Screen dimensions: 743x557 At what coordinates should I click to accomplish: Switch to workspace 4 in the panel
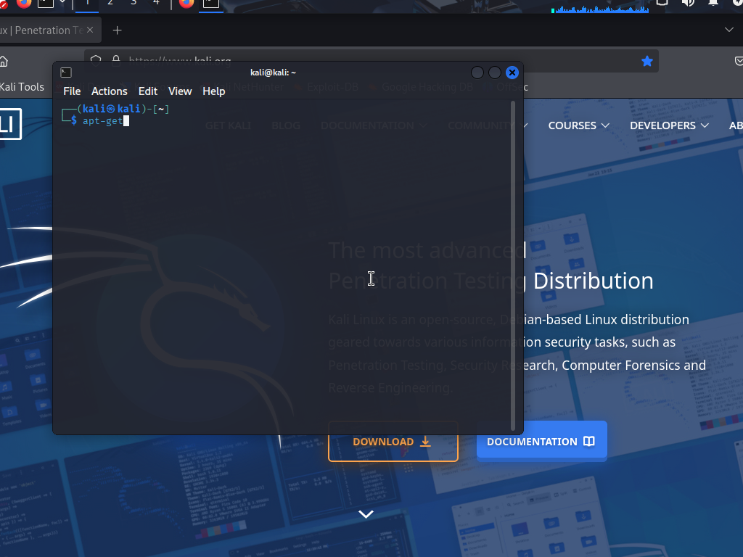(156, 3)
